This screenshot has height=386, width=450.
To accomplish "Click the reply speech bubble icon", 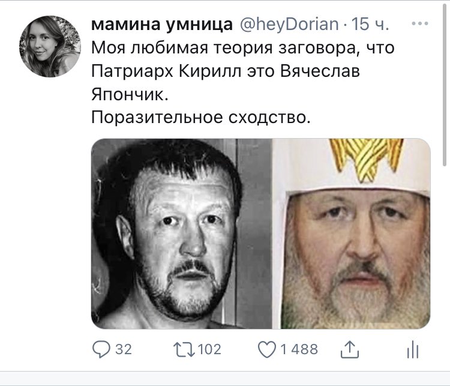I will coord(101,349).
